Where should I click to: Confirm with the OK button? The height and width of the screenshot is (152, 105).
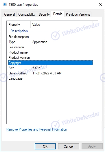click(45, 146)
